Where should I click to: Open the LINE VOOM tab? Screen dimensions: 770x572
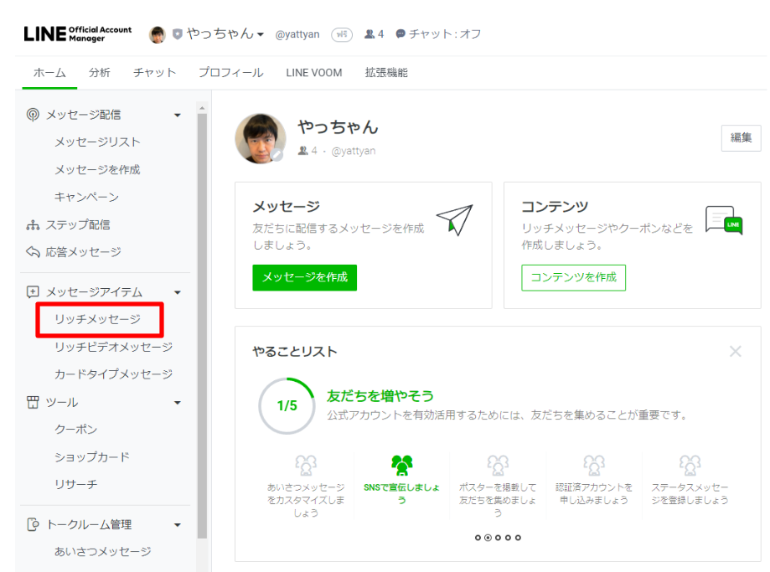[314, 73]
